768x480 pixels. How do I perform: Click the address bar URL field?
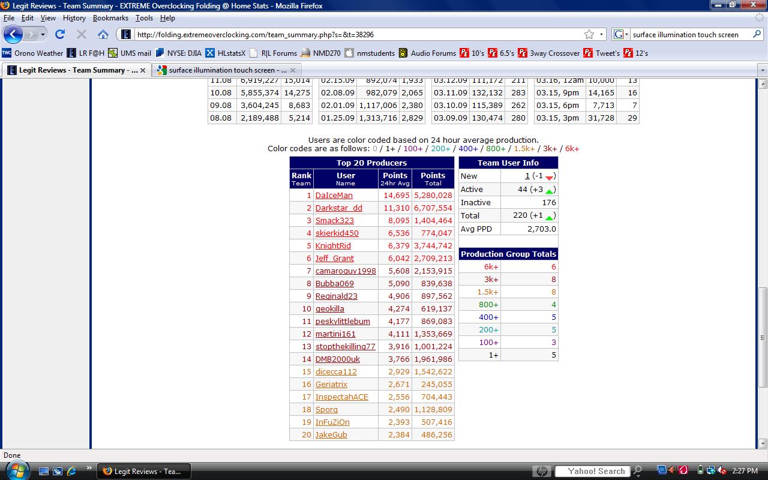pos(354,34)
